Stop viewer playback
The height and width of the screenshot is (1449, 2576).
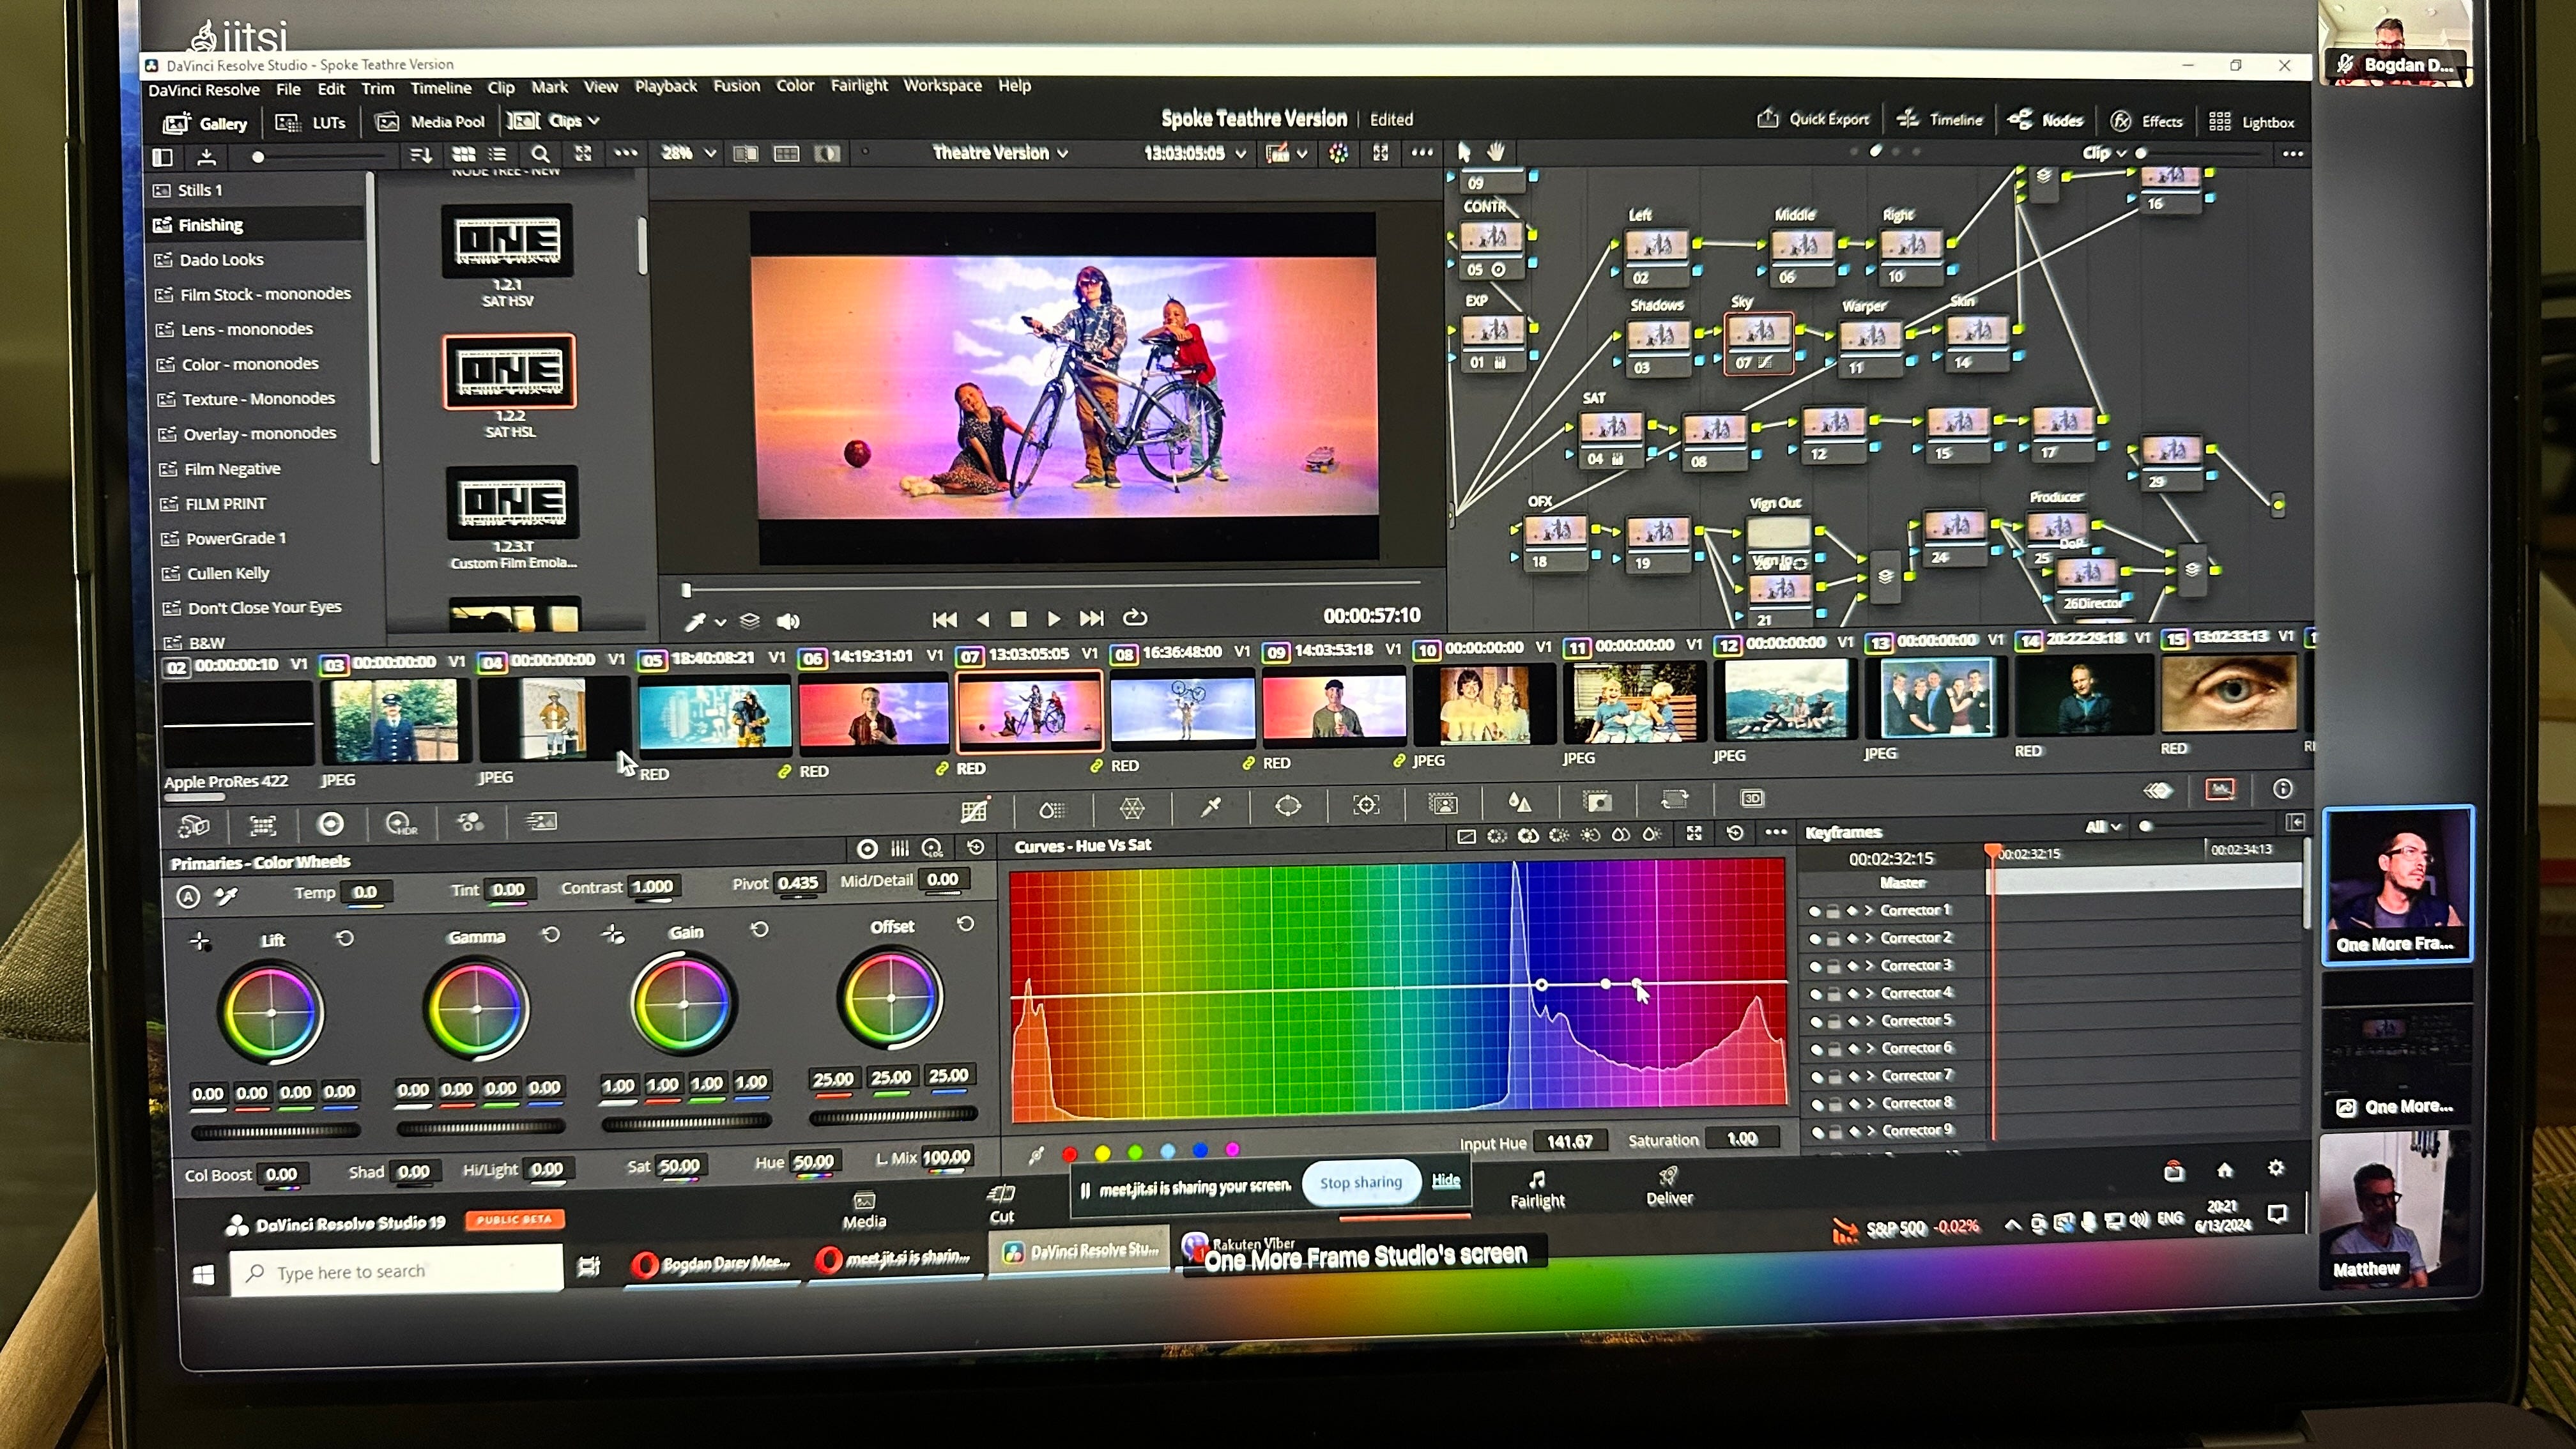1018,619
